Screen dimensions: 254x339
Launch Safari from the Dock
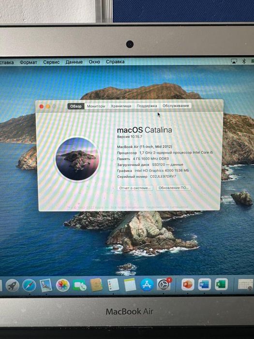(x=29, y=285)
